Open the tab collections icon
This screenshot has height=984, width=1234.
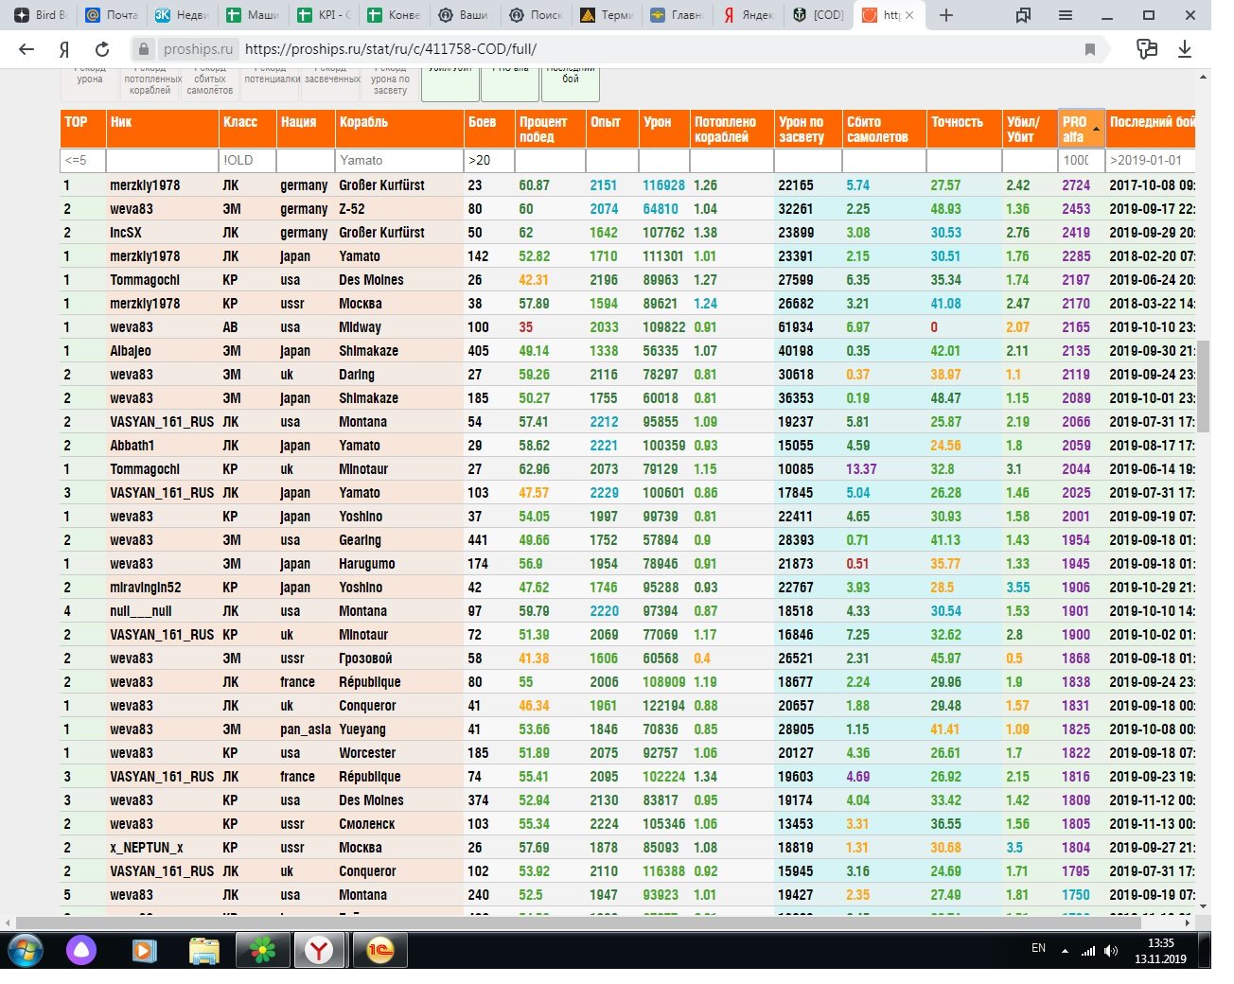[1023, 15]
